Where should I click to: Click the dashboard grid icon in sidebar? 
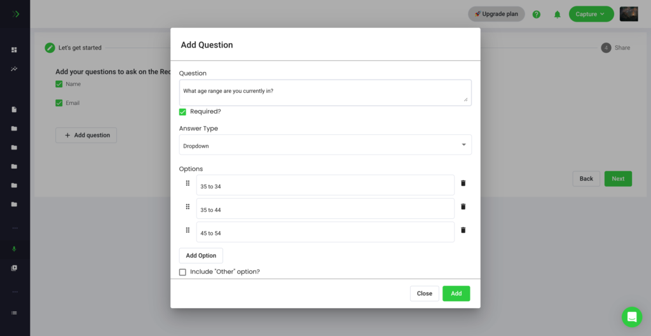[14, 50]
